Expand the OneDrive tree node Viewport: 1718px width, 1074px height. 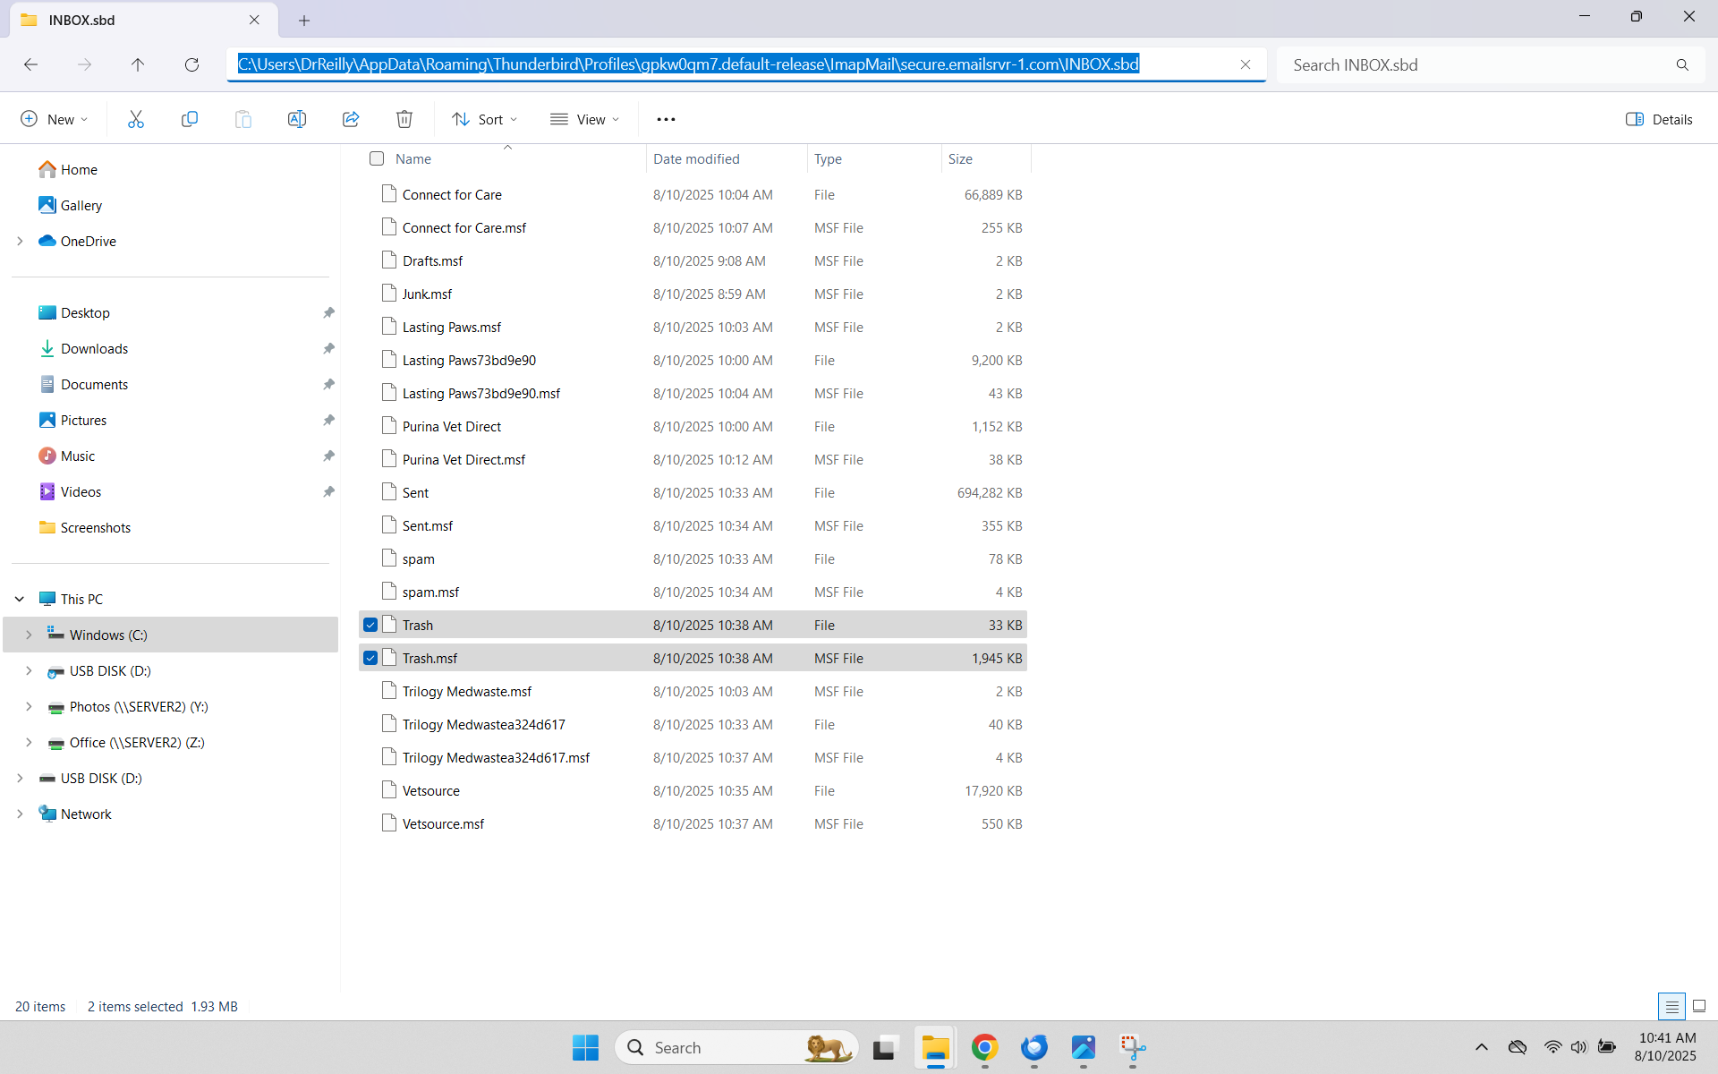pyautogui.click(x=20, y=241)
